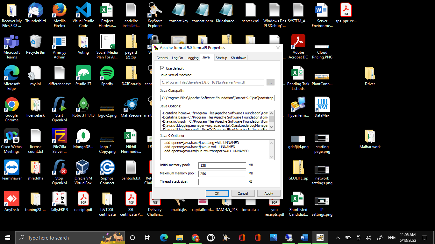Select the tomcat.key file icon
The image size is (435, 244).
tap(179, 13)
